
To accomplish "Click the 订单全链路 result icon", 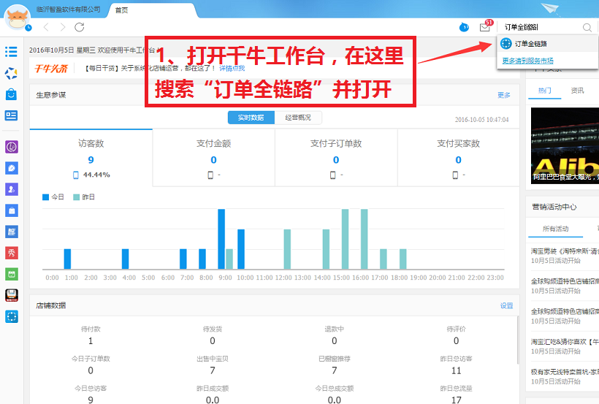I will [x=505, y=44].
